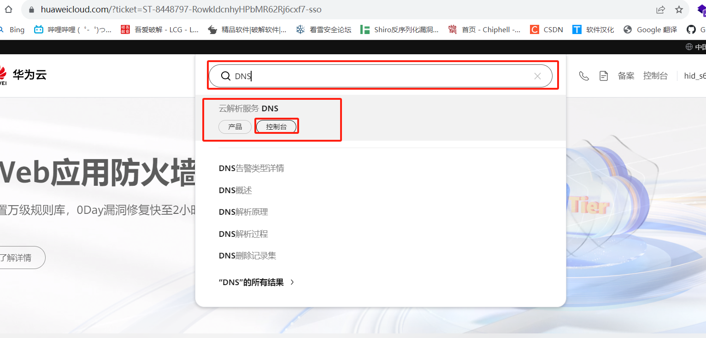The image size is (706, 338).
Task: Click the Huawei Cloud 华为云 logo
Action: pyautogui.click(x=23, y=75)
